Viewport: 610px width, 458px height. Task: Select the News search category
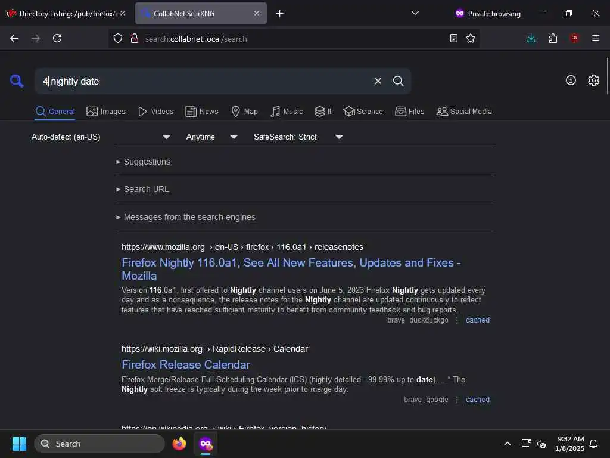click(x=202, y=112)
